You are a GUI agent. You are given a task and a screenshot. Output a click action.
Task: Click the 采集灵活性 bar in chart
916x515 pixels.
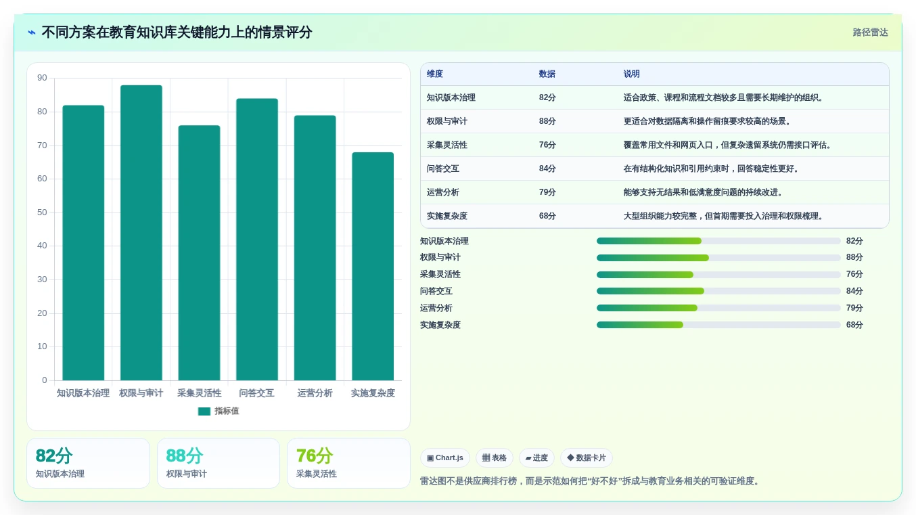point(199,253)
